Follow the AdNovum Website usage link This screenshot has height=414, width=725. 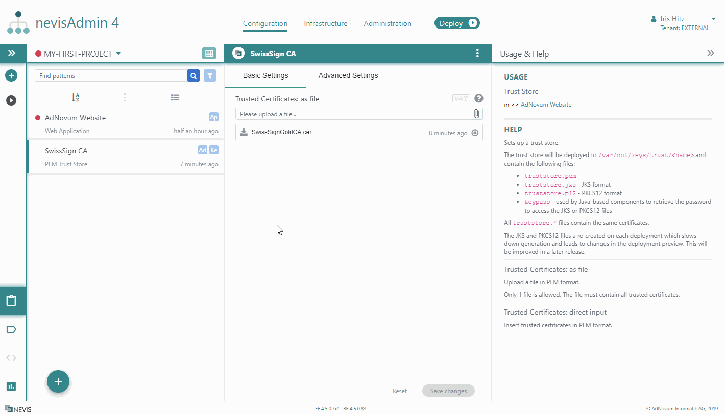pyautogui.click(x=546, y=105)
